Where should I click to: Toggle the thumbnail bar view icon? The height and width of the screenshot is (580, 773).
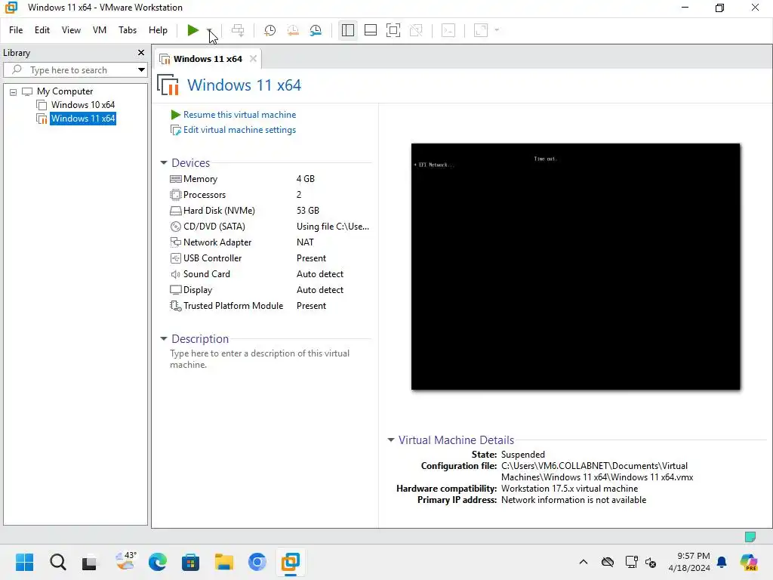[370, 30]
